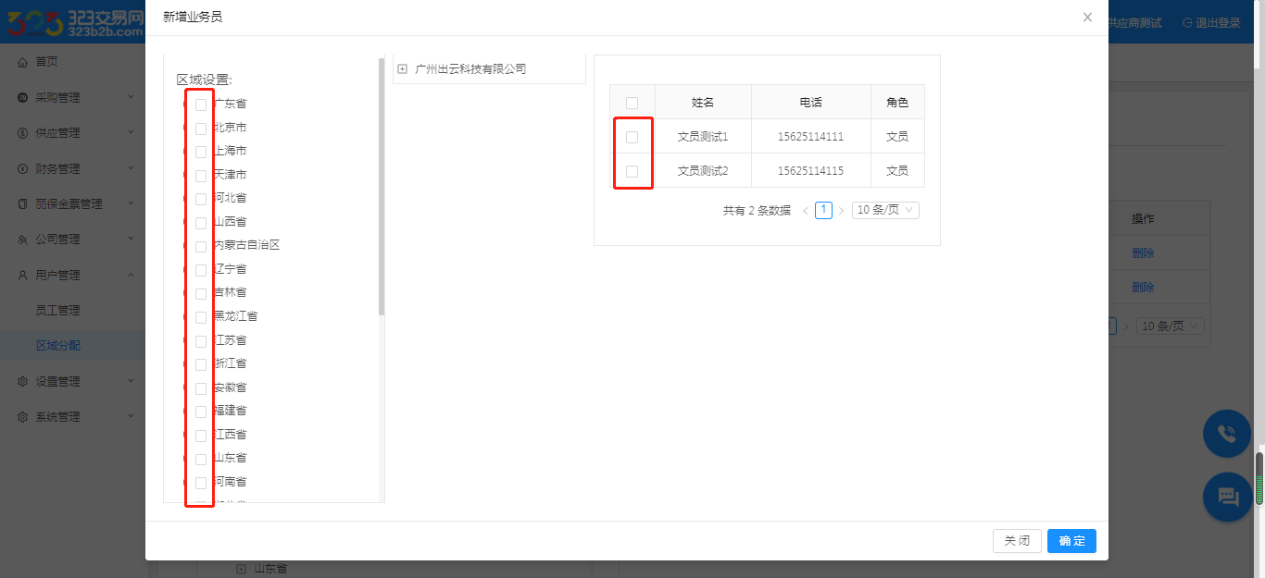Expand the 广州出云科技有限公司 tree node
Viewport: 1265px width, 578px height.
pos(403,69)
